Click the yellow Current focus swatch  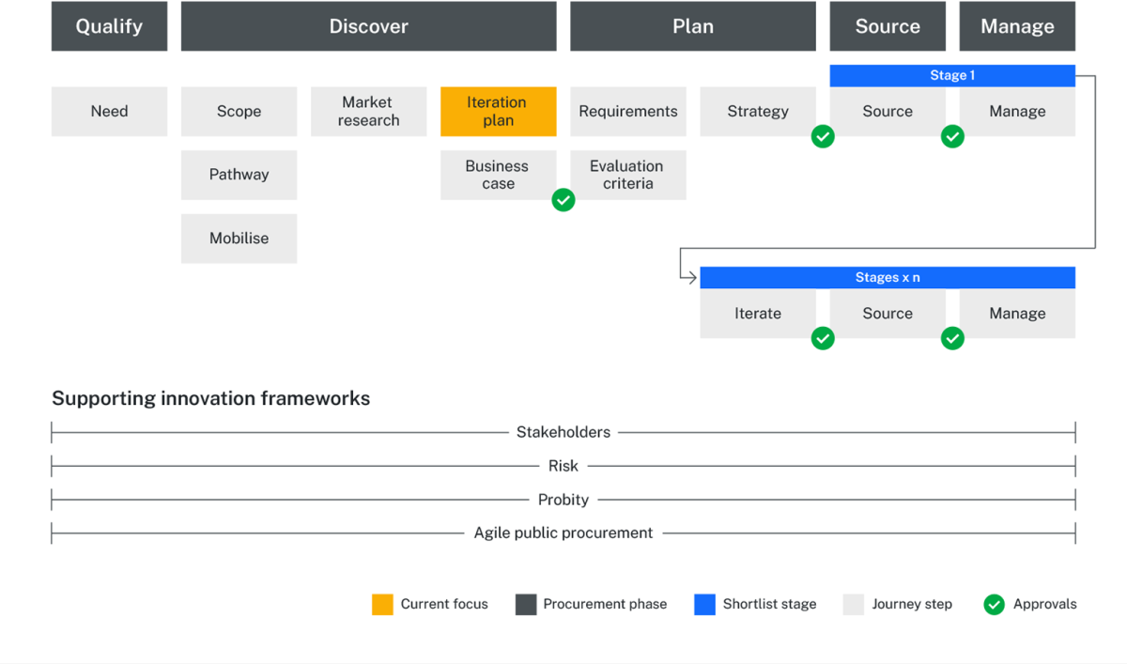(382, 604)
